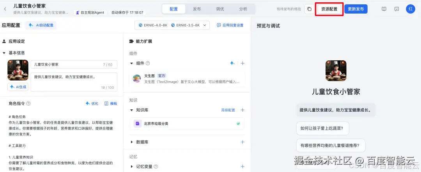Screen dimensions: 421x172
Task: Click 优化 for the role instruction
Action: click(x=92, y=104)
